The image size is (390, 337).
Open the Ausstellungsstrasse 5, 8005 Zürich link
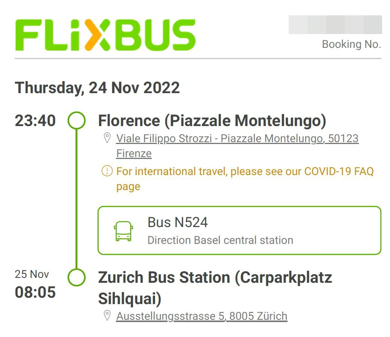coord(202,316)
